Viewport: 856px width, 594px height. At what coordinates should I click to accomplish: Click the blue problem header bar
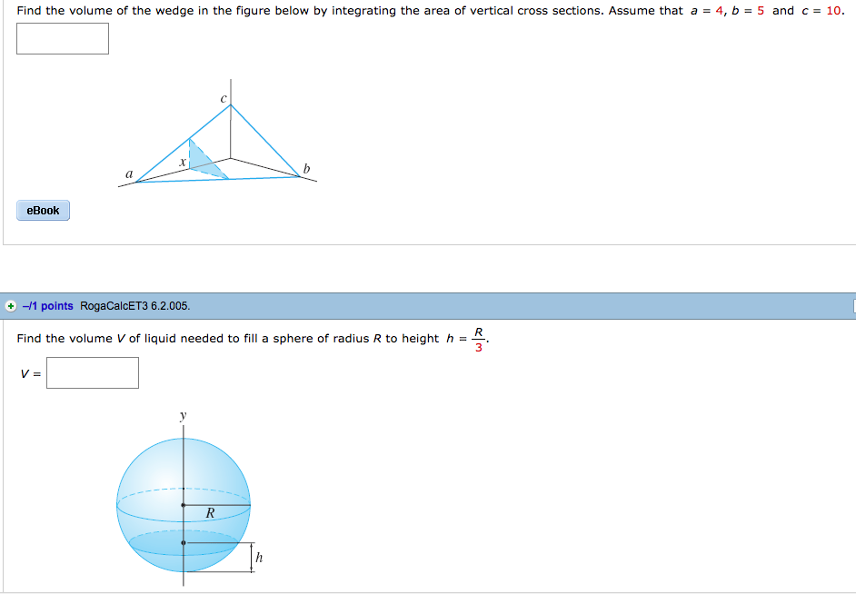click(x=454, y=306)
